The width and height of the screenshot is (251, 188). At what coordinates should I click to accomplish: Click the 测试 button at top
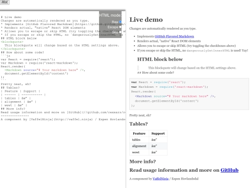click(x=5, y=2)
